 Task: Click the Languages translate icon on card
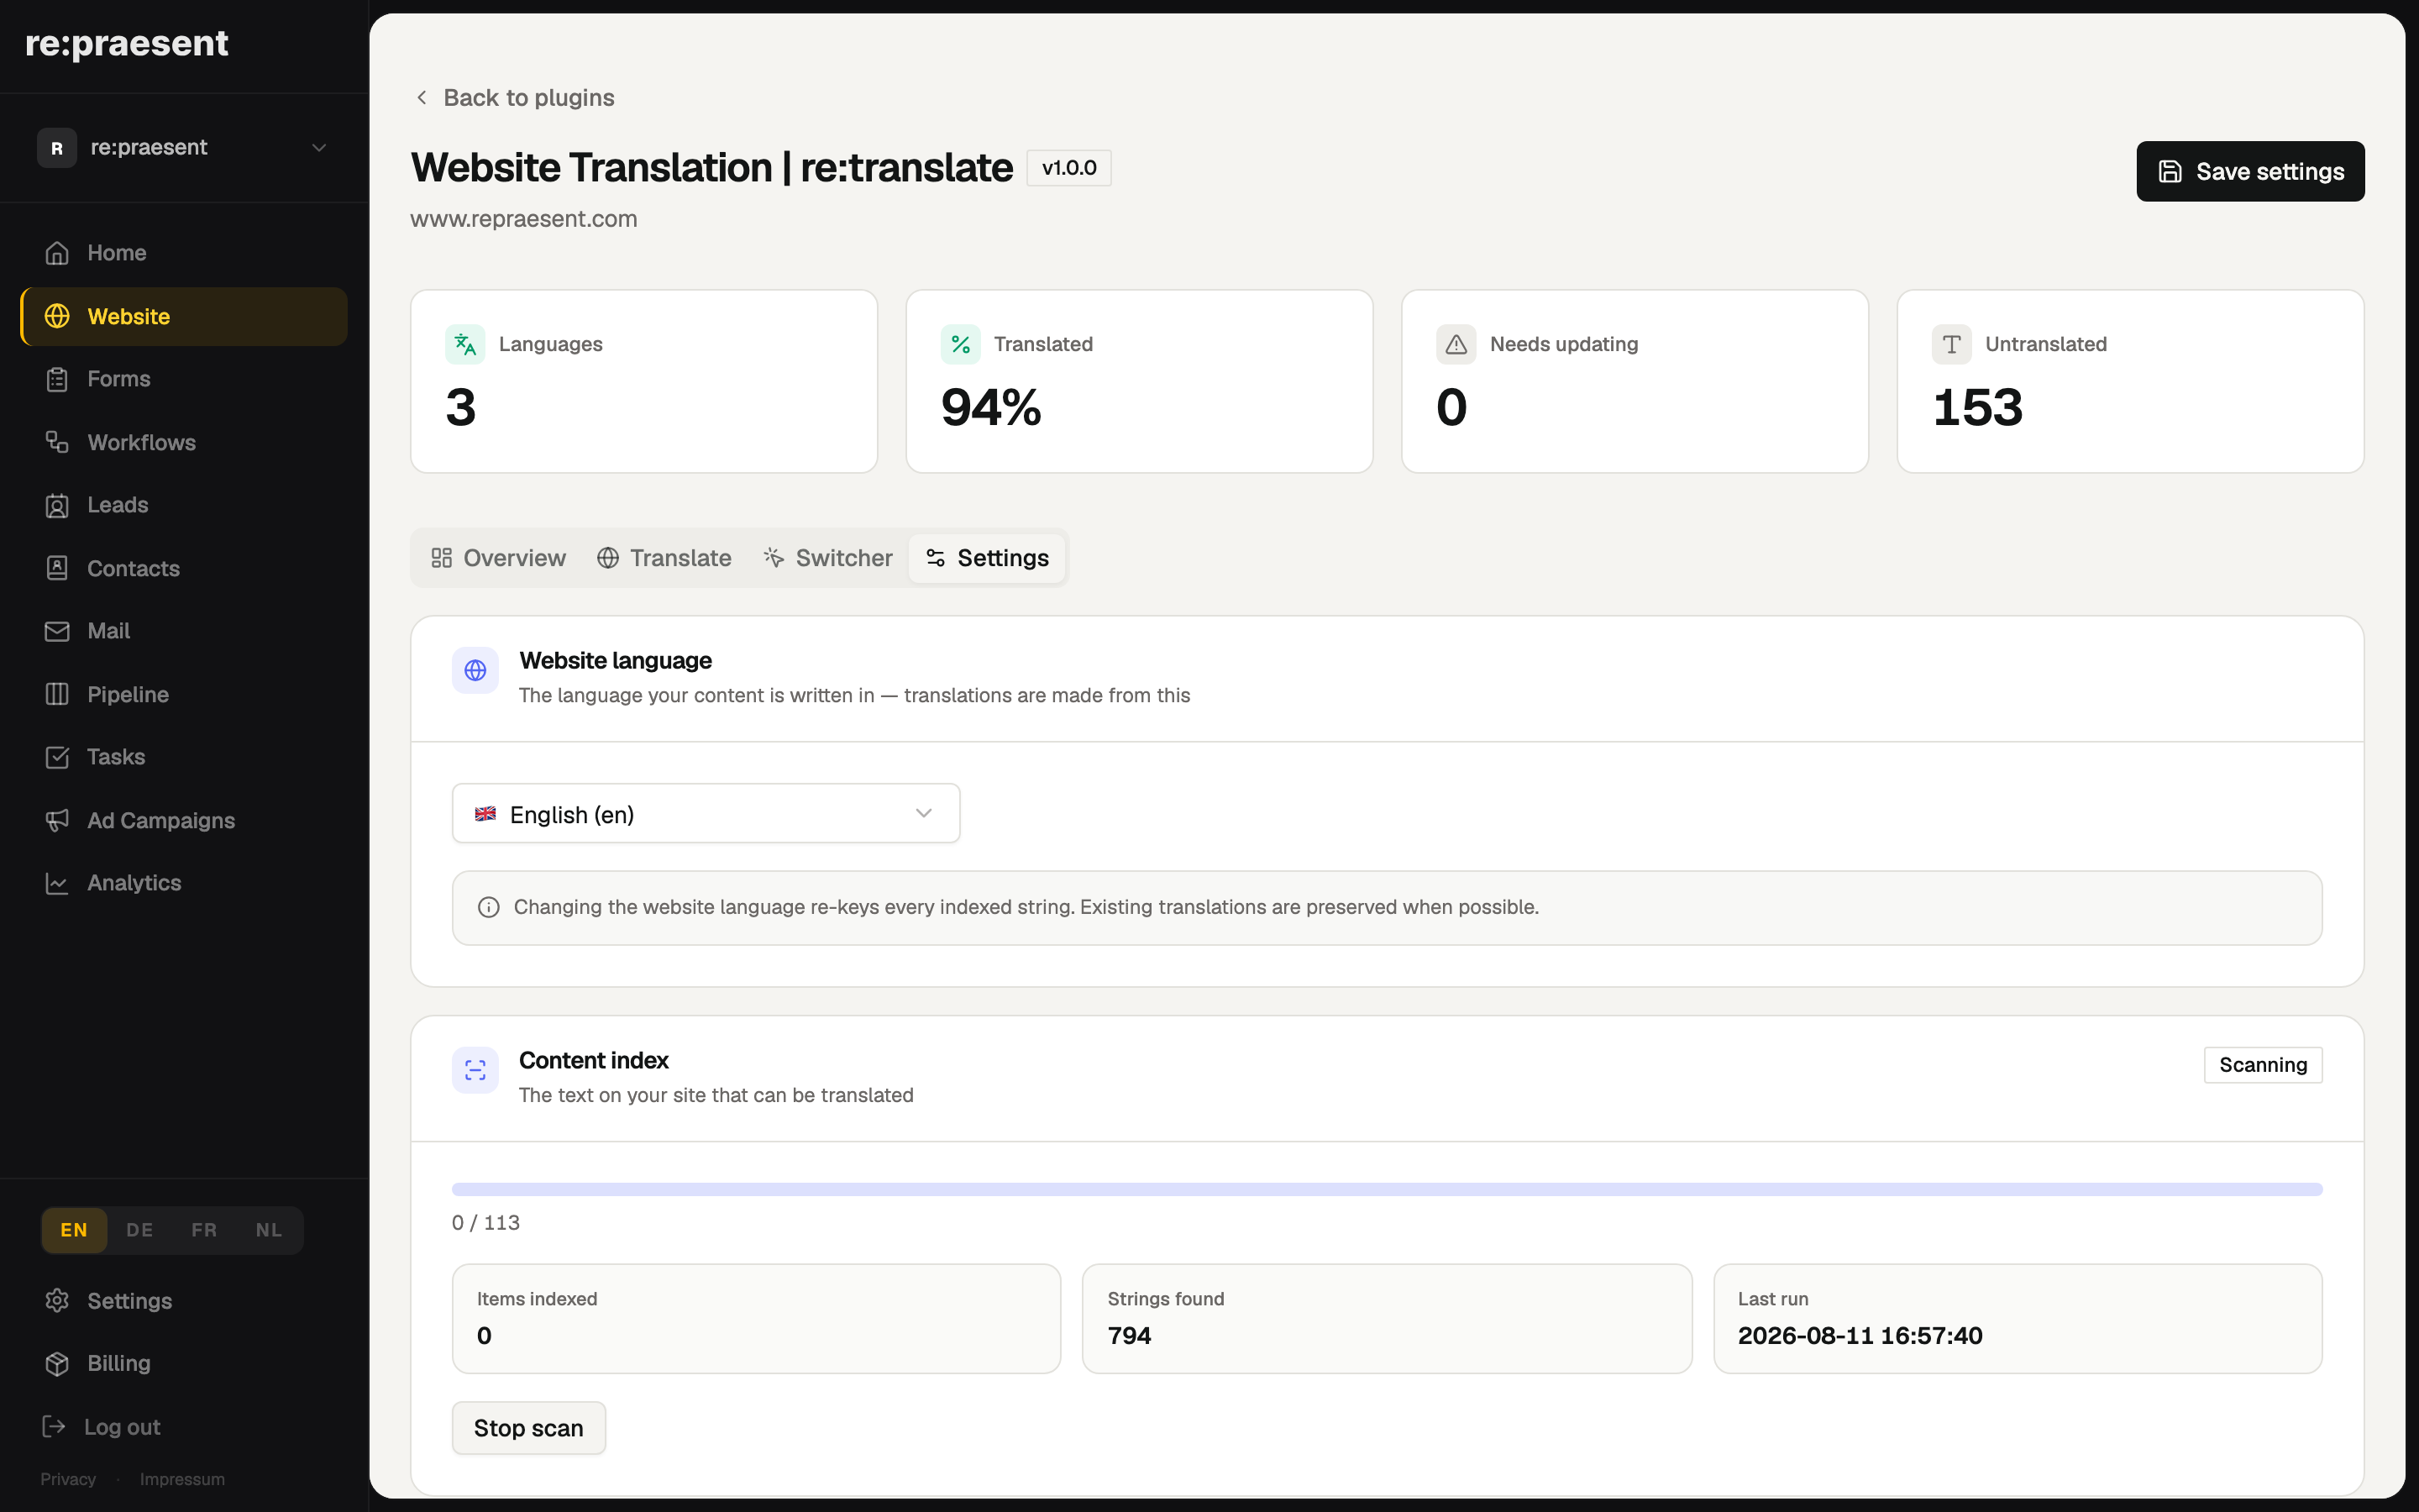pos(464,344)
